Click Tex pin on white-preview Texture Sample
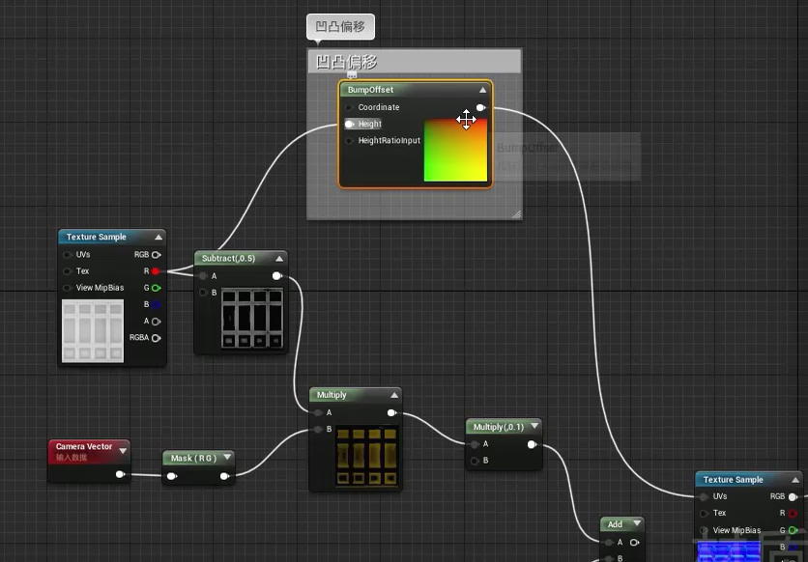Viewport: 808px width, 562px height. pos(67,271)
